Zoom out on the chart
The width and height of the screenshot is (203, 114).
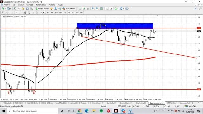coord(97,9)
